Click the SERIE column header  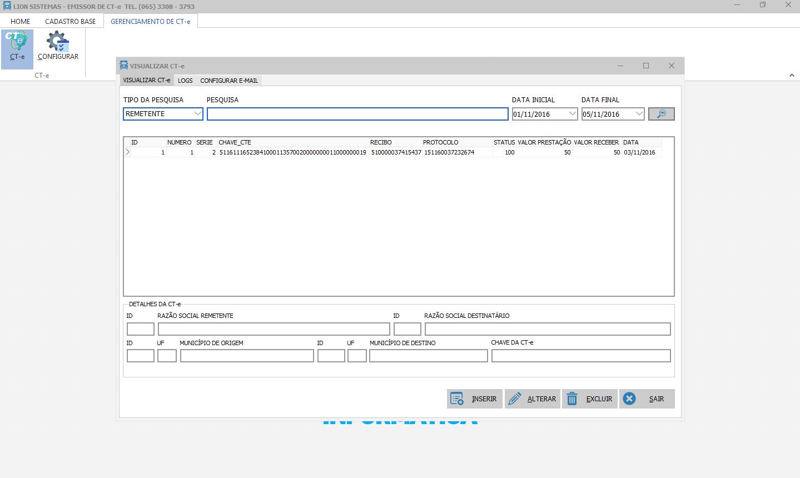click(206, 142)
